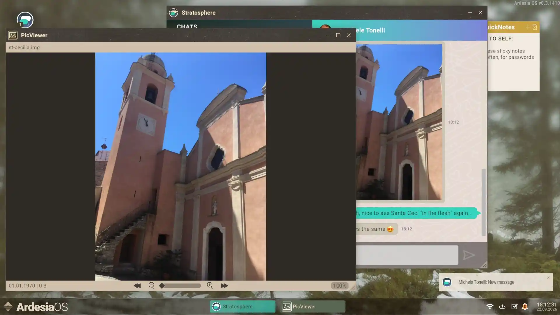Open the tasks checkbox tray icon
Screen dimensions: 560x315
[514, 307]
